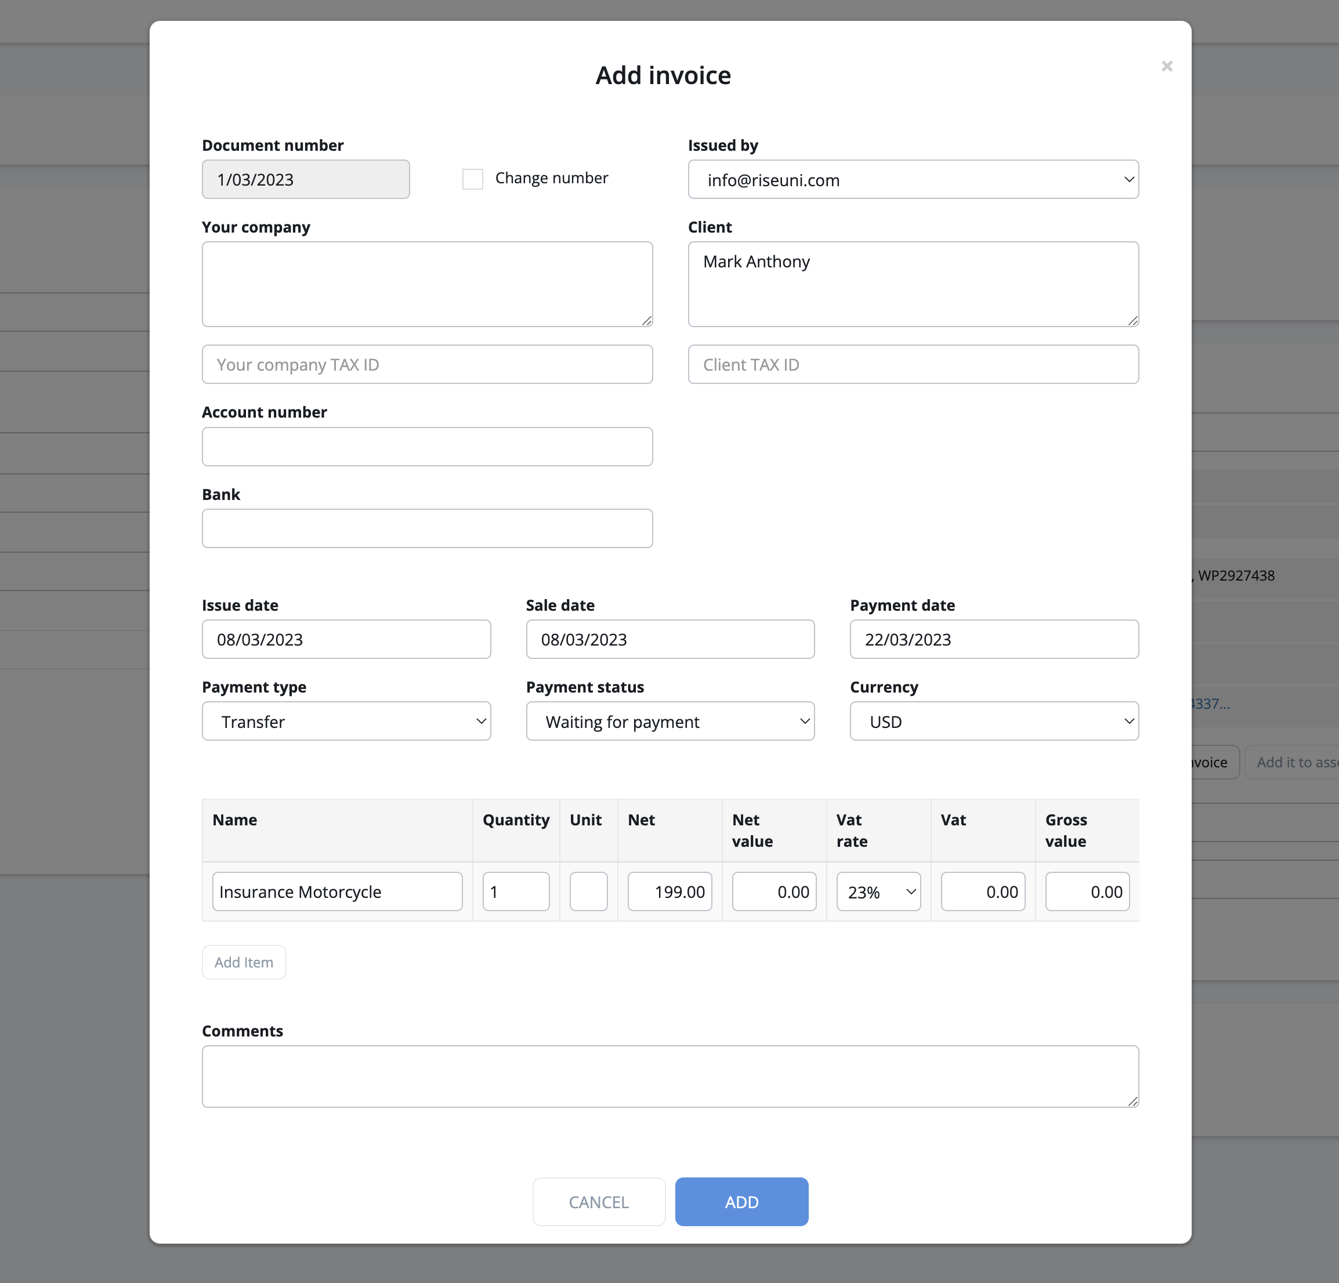Close the Add invoice dialog with X
The height and width of the screenshot is (1283, 1339).
pyautogui.click(x=1166, y=66)
